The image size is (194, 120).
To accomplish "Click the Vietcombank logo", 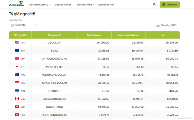I will click(x=16, y=4).
